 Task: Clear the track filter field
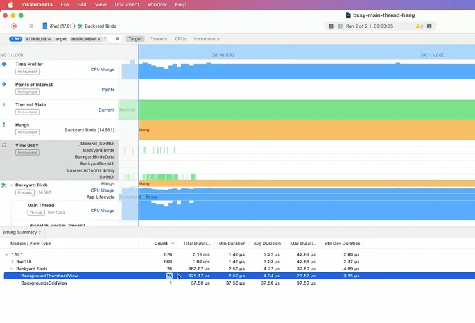pos(117,39)
